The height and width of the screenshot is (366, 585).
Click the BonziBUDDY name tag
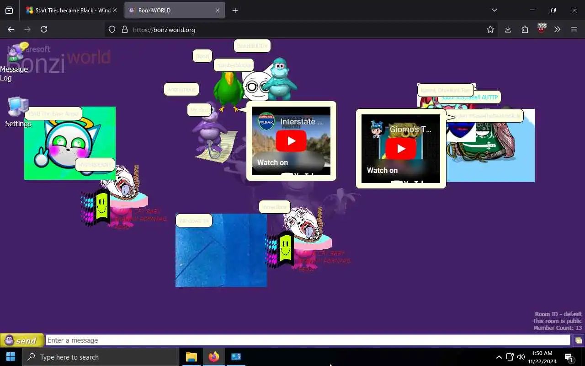[252, 46]
